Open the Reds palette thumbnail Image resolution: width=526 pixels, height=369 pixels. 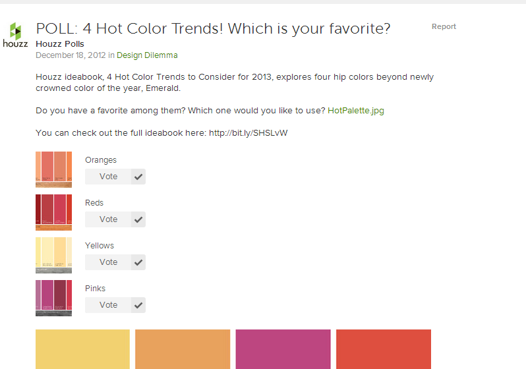[53, 212]
